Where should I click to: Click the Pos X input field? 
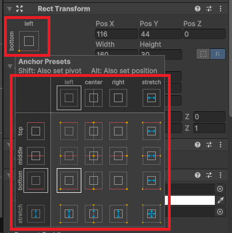click(x=116, y=34)
